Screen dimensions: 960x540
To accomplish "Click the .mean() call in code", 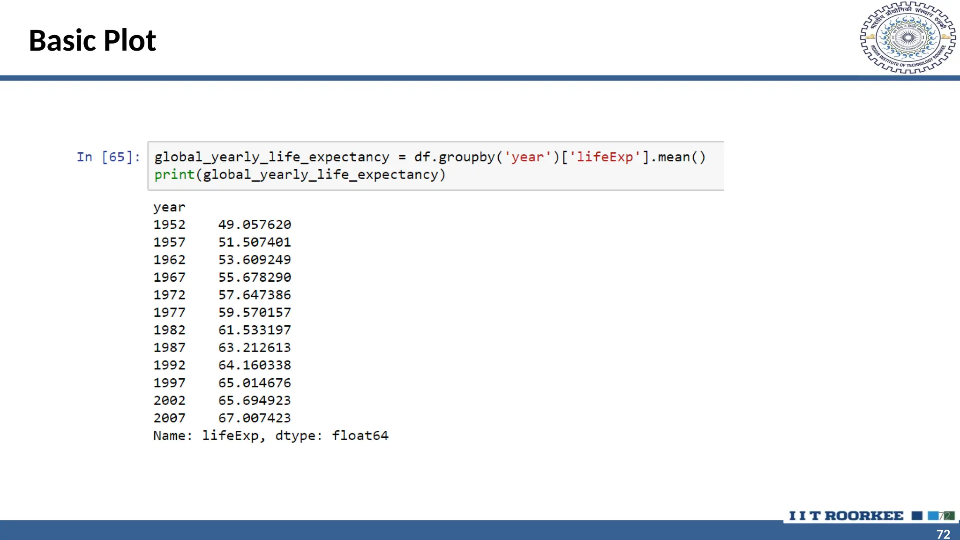I will [678, 157].
